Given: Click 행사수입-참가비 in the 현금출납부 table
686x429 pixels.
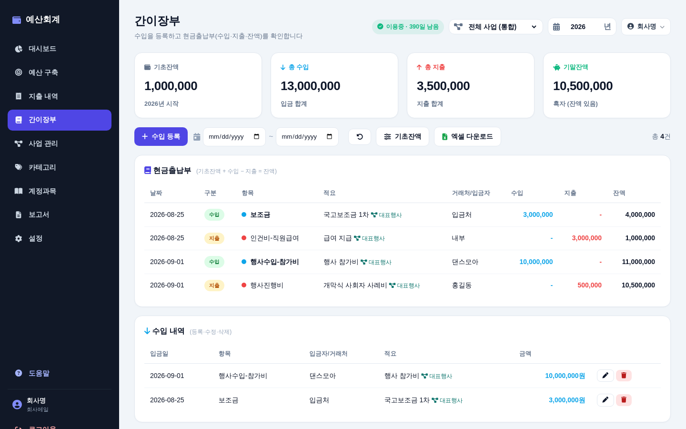Looking at the screenshot, I should pyautogui.click(x=274, y=262).
